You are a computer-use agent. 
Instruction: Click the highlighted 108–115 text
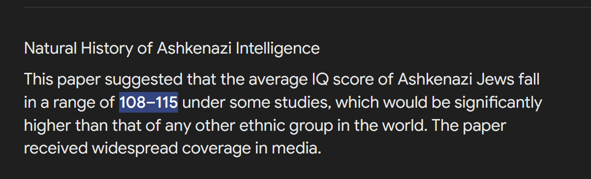pos(149,103)
